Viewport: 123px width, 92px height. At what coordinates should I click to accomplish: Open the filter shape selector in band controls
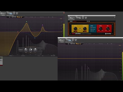[21, 50]
